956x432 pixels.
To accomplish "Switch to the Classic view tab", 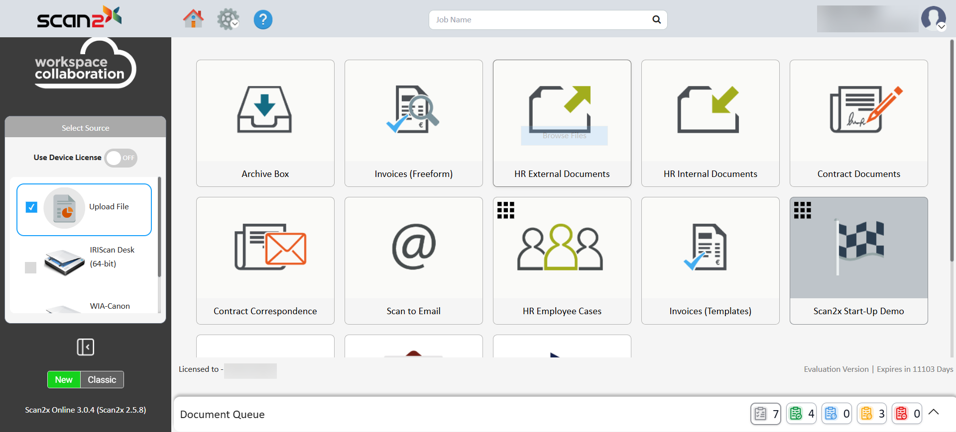I will point(102,380).
